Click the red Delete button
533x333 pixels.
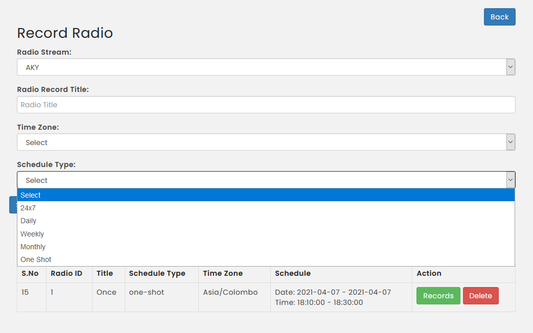(x=481, y=296)
